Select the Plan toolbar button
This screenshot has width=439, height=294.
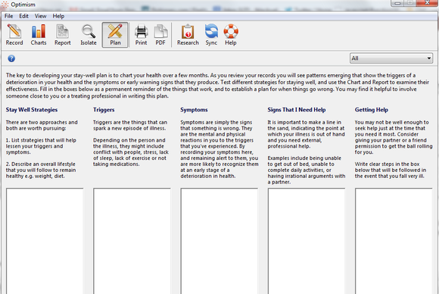tap(115, 35)
